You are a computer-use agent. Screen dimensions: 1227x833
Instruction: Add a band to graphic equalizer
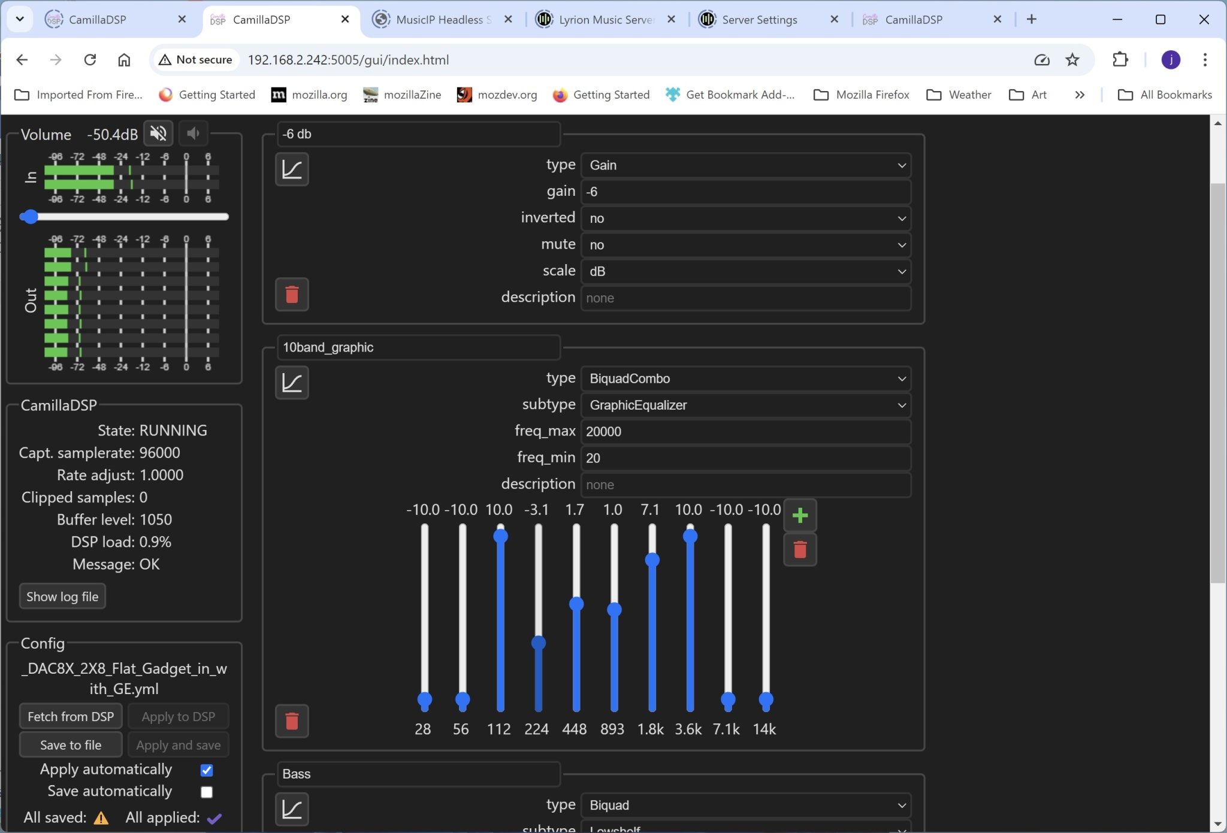(x=800, y=515)
